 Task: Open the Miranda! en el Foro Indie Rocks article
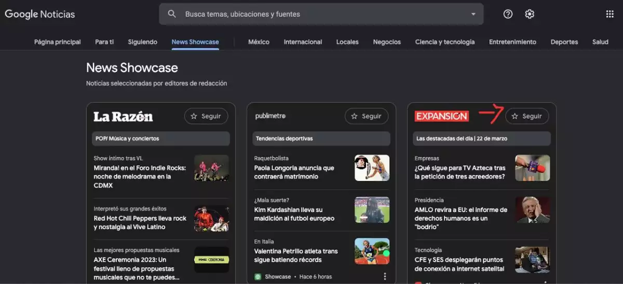[x=140, y=177]
